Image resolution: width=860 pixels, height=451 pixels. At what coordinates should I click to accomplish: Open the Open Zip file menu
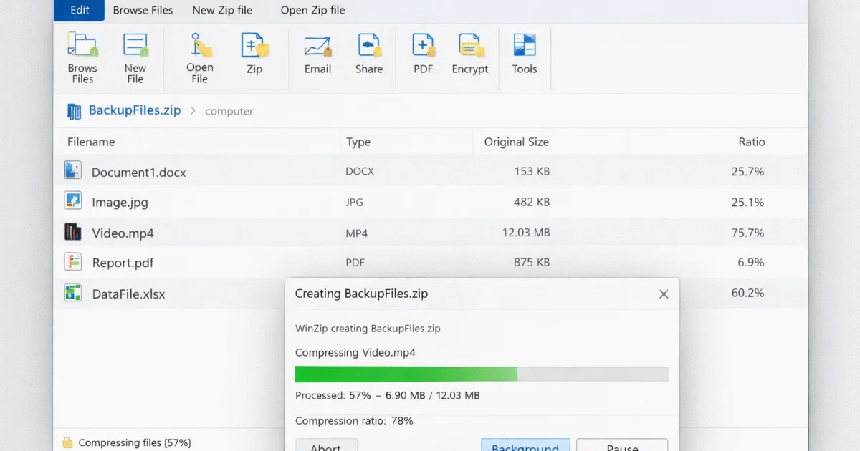(x=312, y=10)
